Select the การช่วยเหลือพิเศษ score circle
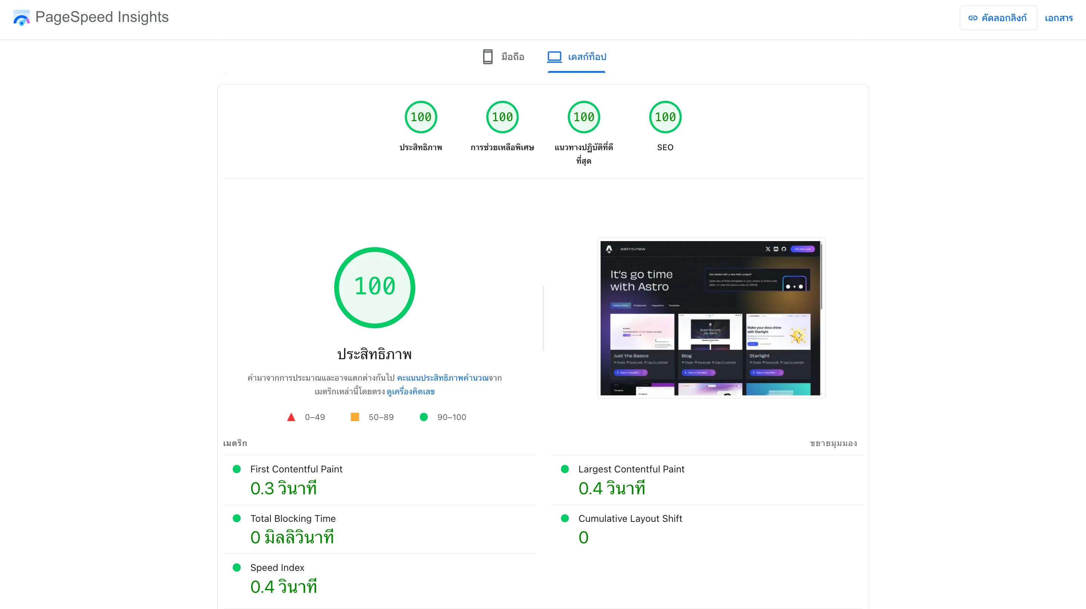This screenshot has width=1086, height=609. 502,117
